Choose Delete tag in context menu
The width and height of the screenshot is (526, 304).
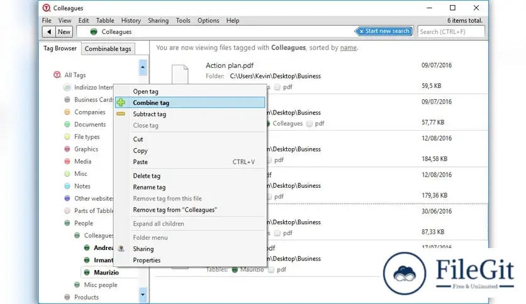tap(190, 176)
